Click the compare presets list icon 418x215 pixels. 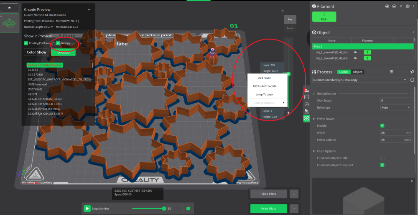click(x=392, y=72)
